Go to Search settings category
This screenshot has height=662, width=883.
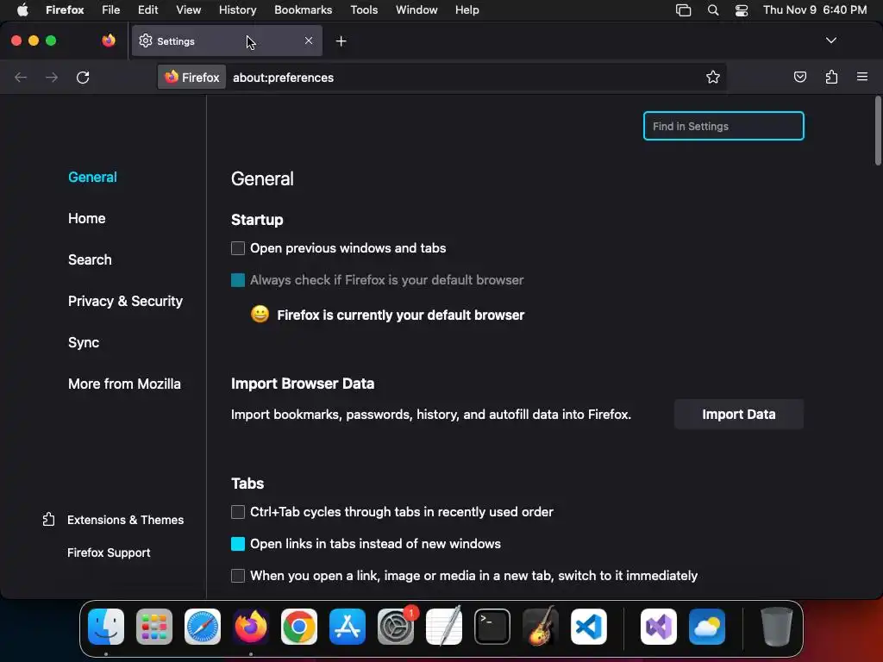[x=90, y=259]
